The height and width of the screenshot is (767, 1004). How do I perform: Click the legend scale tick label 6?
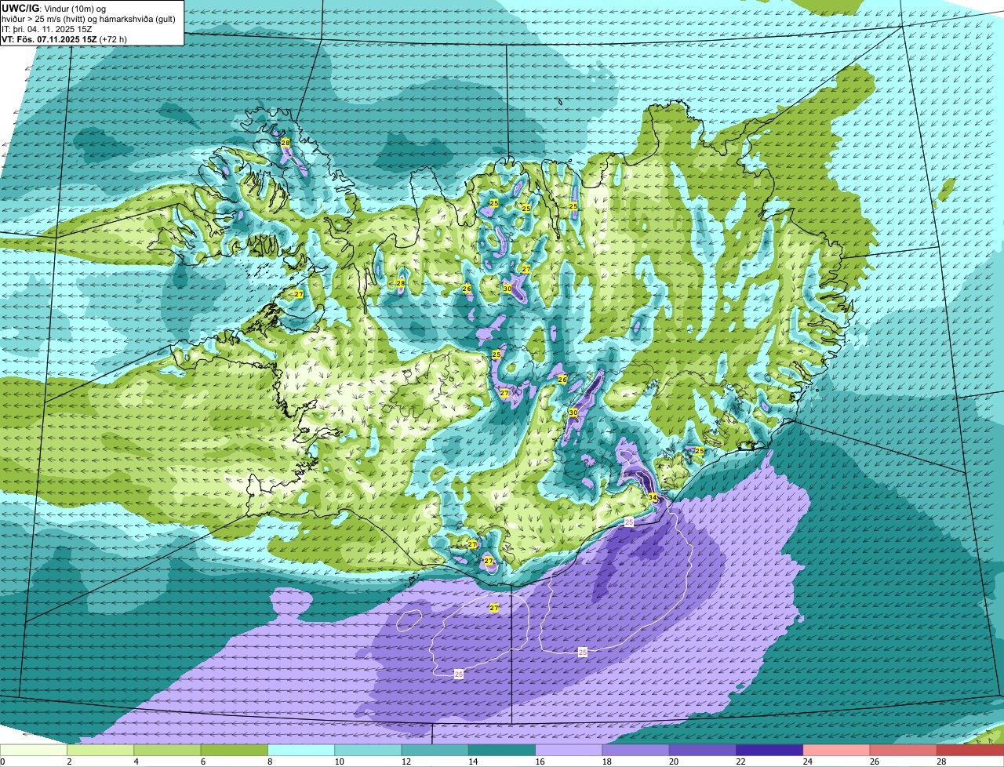(202, 762)
